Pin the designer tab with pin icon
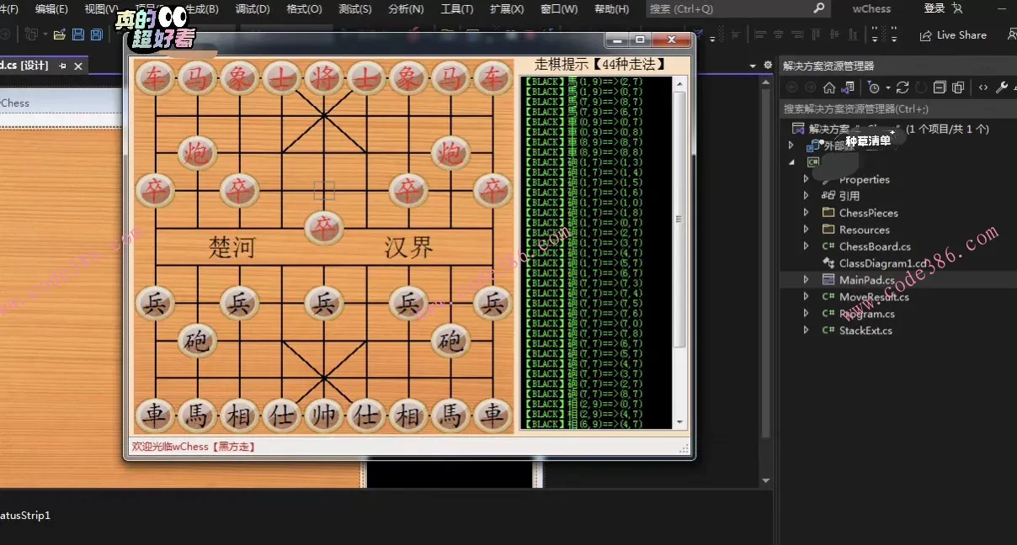The height and width of the screenshot is (545, 1017). click(62, 66)
